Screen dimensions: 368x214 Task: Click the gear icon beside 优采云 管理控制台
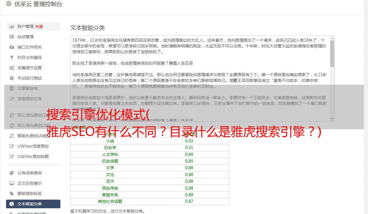pyautogui.click(x=9, y=4)
